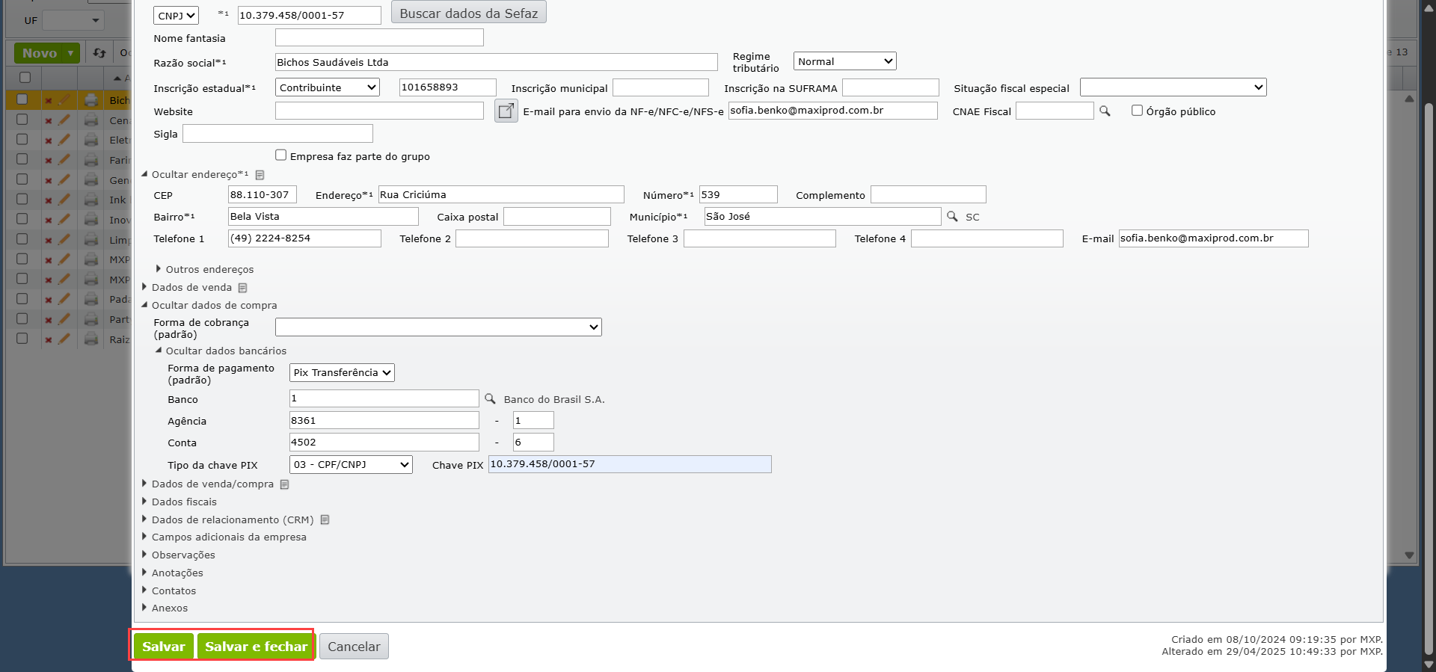Screen dimensions: 1436x672
Task: Click Buscar dados da Sefaz button
Action: click(468, 13)
